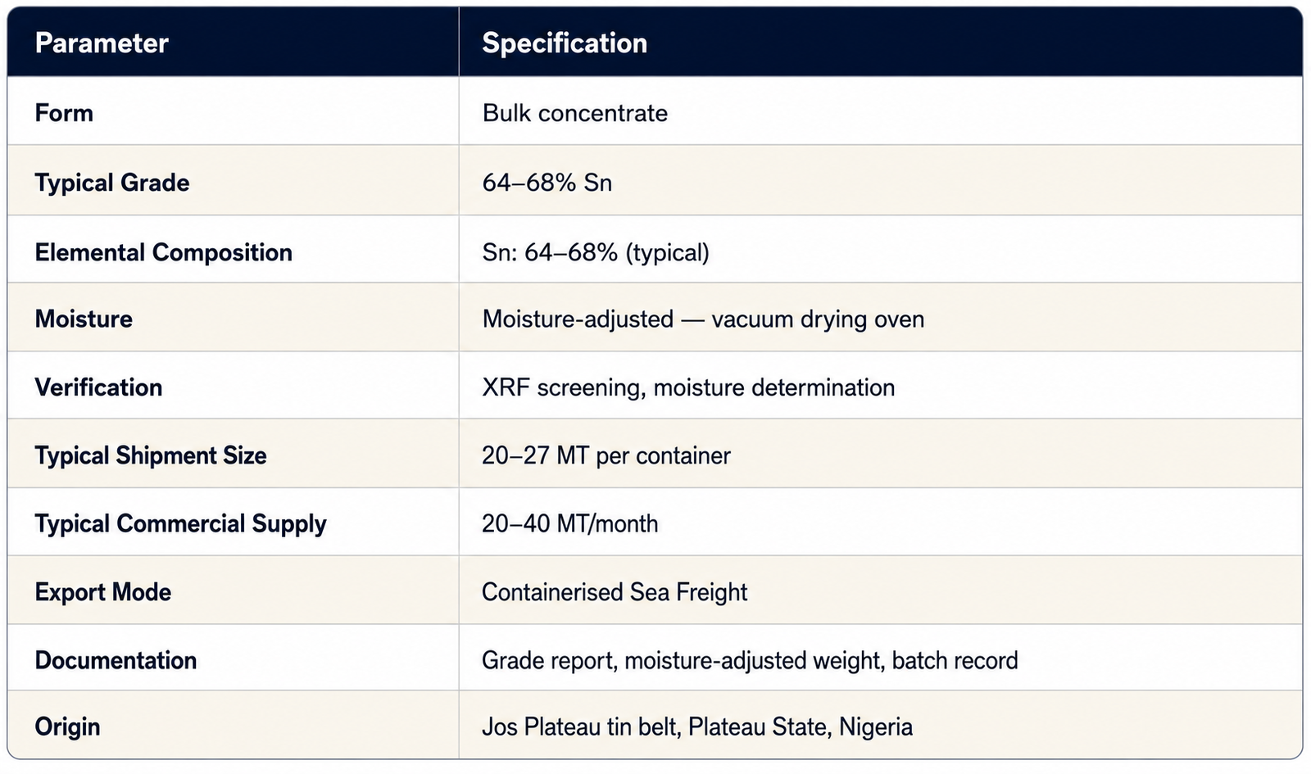Select the Typical Shipment Size label
The height and width of the screenshot is (774, 1311).
point(151,455)
